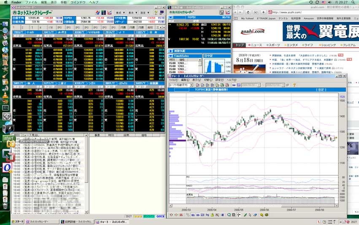
Task: Collapse the Time&Sales section
Action: [x=171, y=56]
